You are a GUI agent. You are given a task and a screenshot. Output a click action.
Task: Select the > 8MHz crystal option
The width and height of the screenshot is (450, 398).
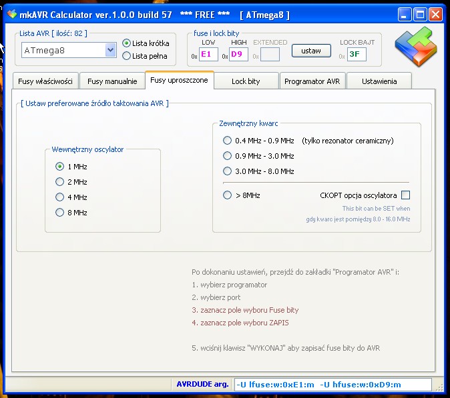click(x=242, y=195)
